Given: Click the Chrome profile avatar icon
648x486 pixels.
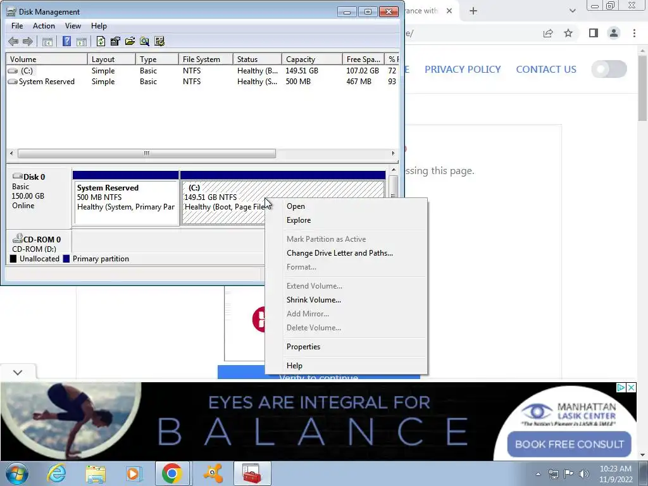Looking at the screenshot, I should [614, 33].
